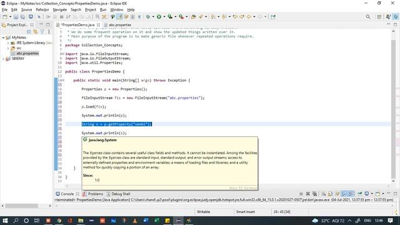Switch to the abc.properties editor tab

click(117, 25)
